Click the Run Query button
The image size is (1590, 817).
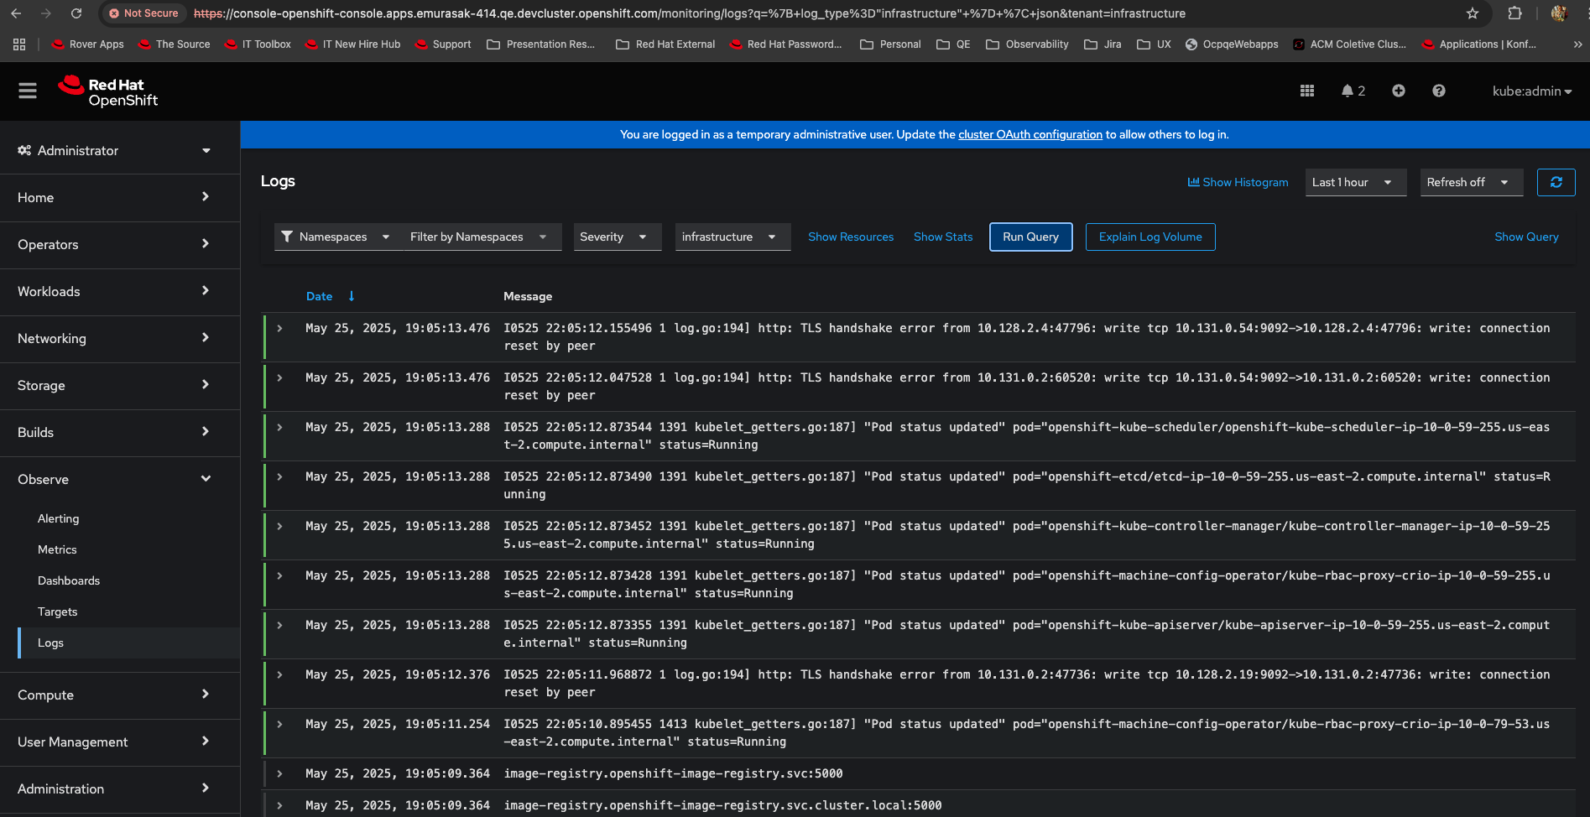[x=1030, y=237]
